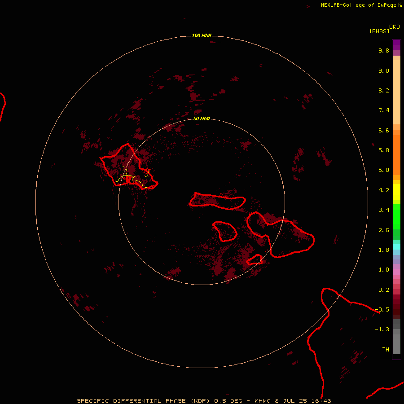Click the gray color bar segment near TH
This screenshot has height=404, width=404.
tap(396, 344)
